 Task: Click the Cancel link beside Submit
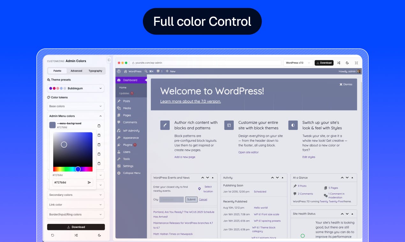[x=203, y=199]
